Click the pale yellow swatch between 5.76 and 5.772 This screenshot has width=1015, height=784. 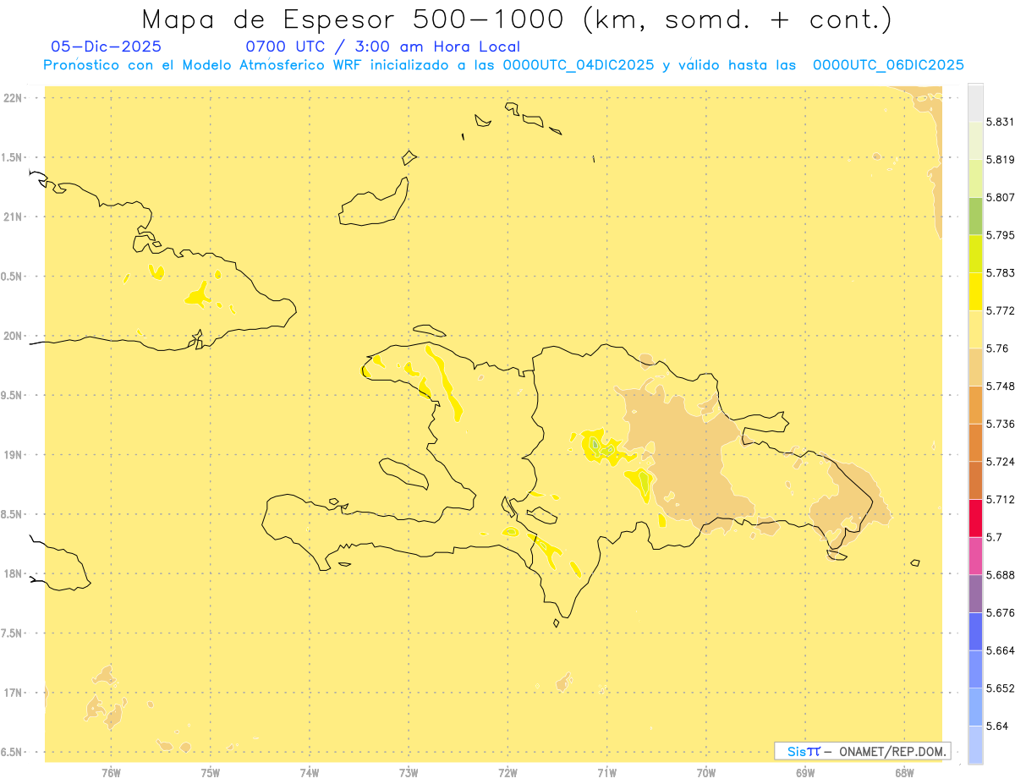tap(975, 329)
